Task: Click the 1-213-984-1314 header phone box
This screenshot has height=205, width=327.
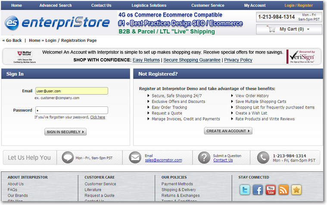Action: (289, 17)
